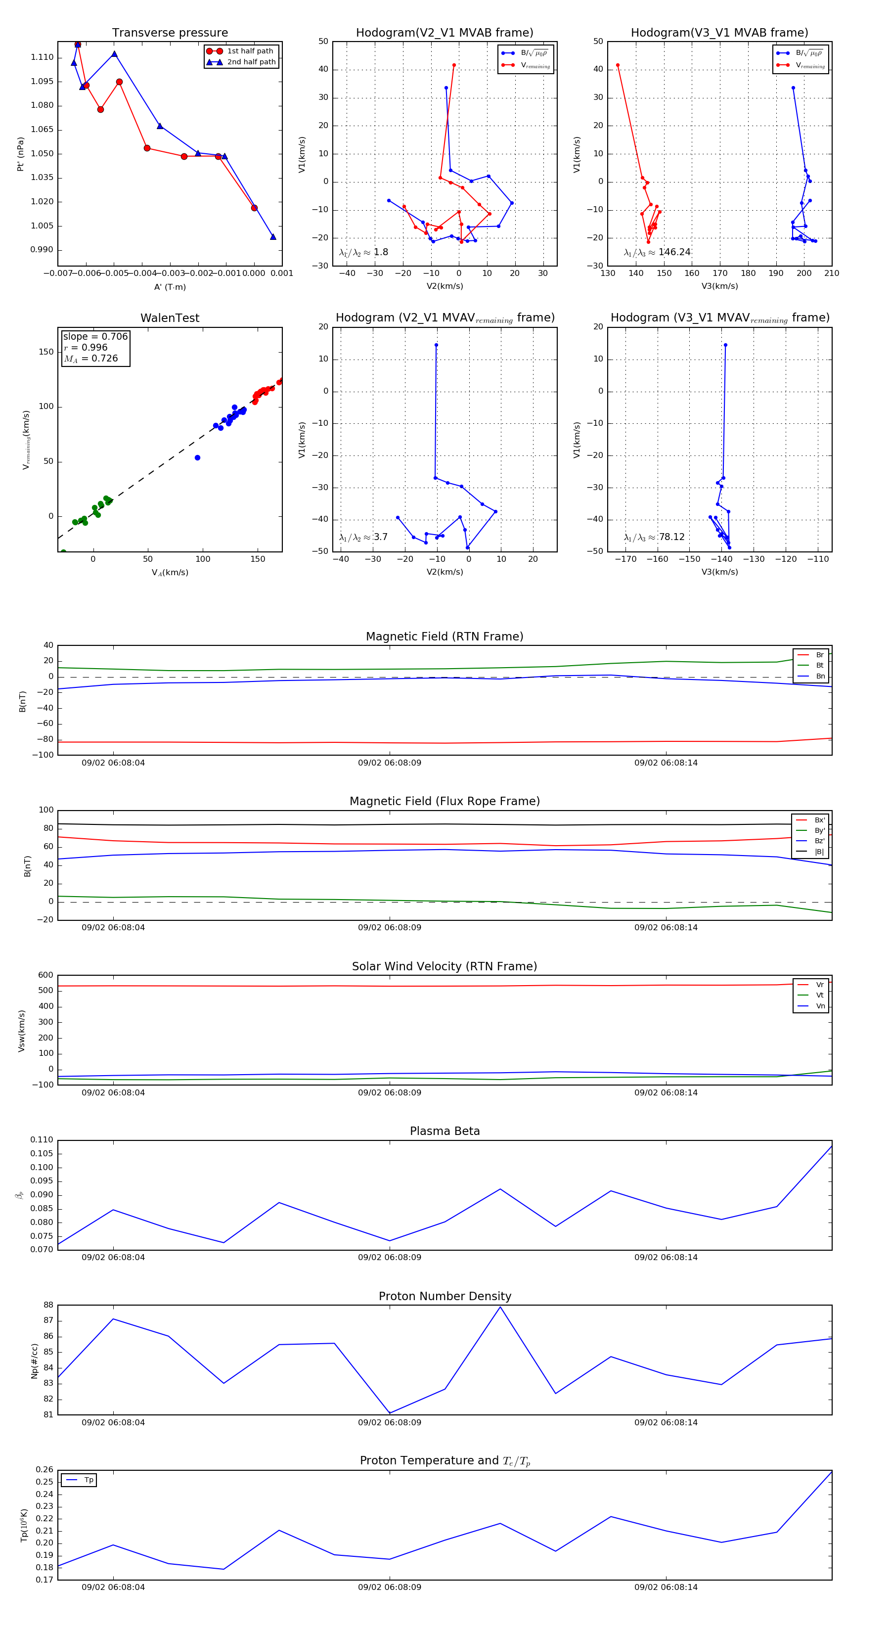Click the Proton Number Density title

[x=445, y=1296]
